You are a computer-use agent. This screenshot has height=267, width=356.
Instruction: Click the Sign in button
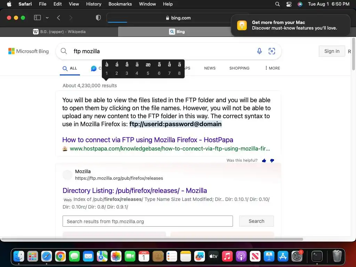332,51
